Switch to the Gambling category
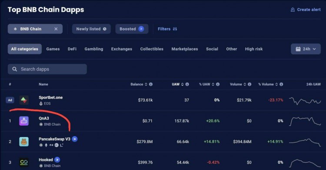Screen dimensions: 326x170 pyautogui.click(x=94, y=49)
